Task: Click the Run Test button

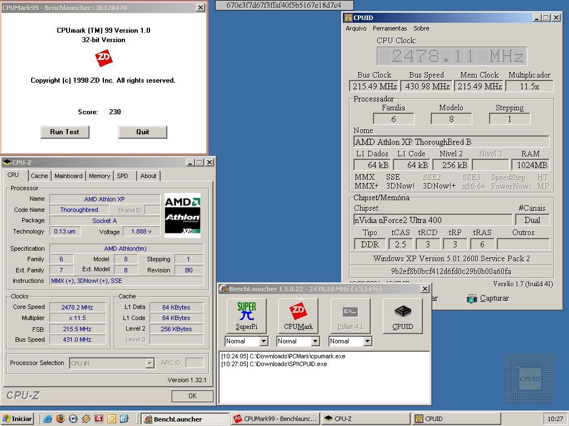Action: click(65, 132)
